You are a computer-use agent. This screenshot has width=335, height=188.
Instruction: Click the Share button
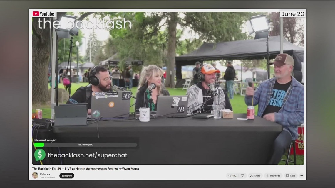click(255, 176)
